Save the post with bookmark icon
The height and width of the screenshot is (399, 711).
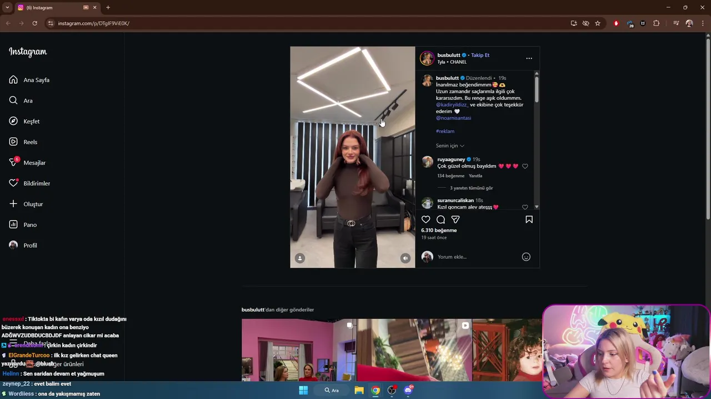pos(529,219)
